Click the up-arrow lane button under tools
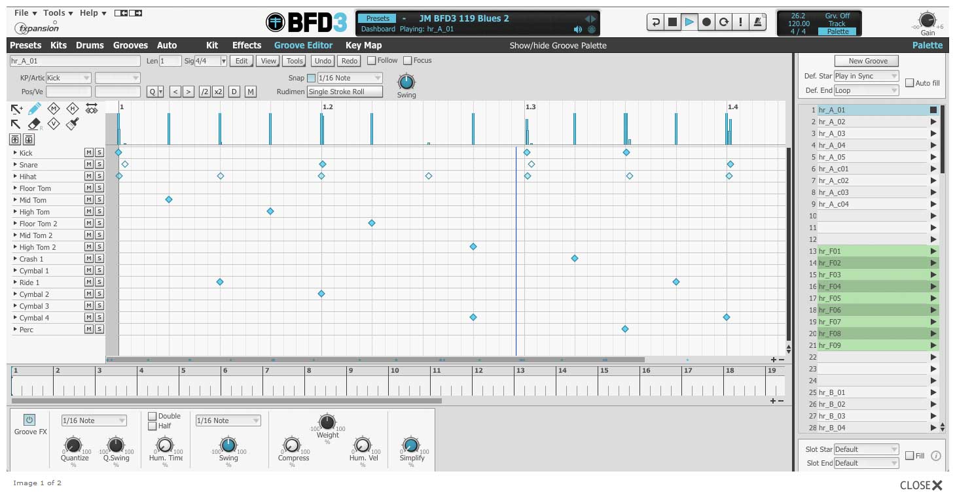 (15, 139)
